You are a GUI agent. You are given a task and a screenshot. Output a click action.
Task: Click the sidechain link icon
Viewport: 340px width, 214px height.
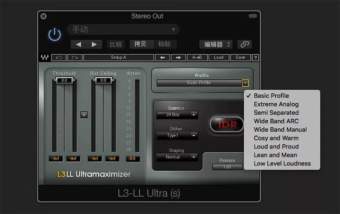point(245,44)
